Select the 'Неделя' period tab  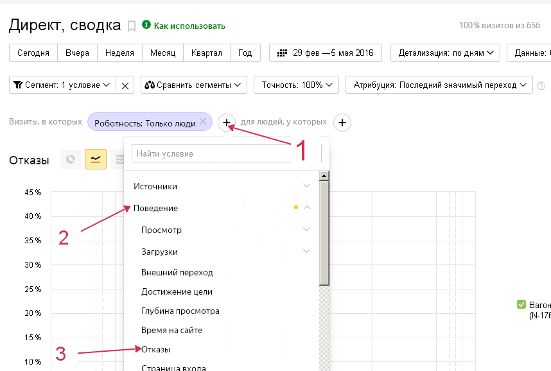[x=119, y=53]
